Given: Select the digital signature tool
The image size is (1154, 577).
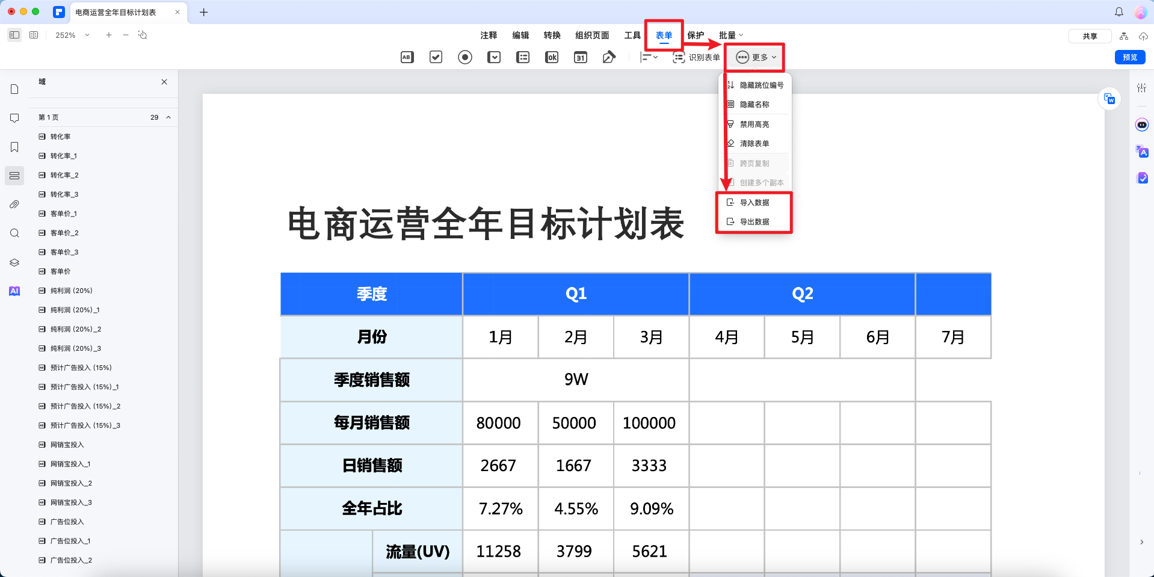Looking at the screenshot, I should tap(609, 57).
